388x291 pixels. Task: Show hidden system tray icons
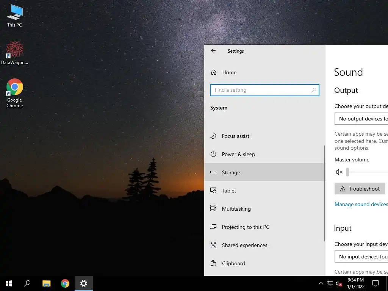click(321, 283)
